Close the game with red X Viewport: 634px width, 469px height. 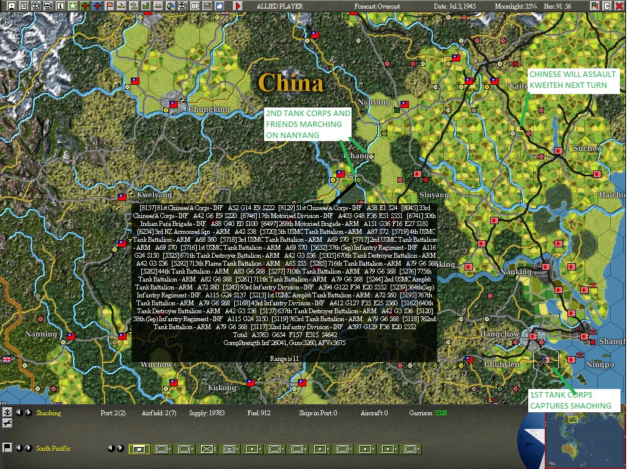tap(619, 6)
